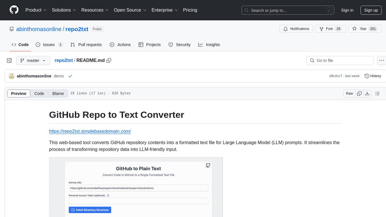Image resolution: width=386 pixels, height=217 pixels.
Task: Download the raw file
Action: tap(367, 93)
